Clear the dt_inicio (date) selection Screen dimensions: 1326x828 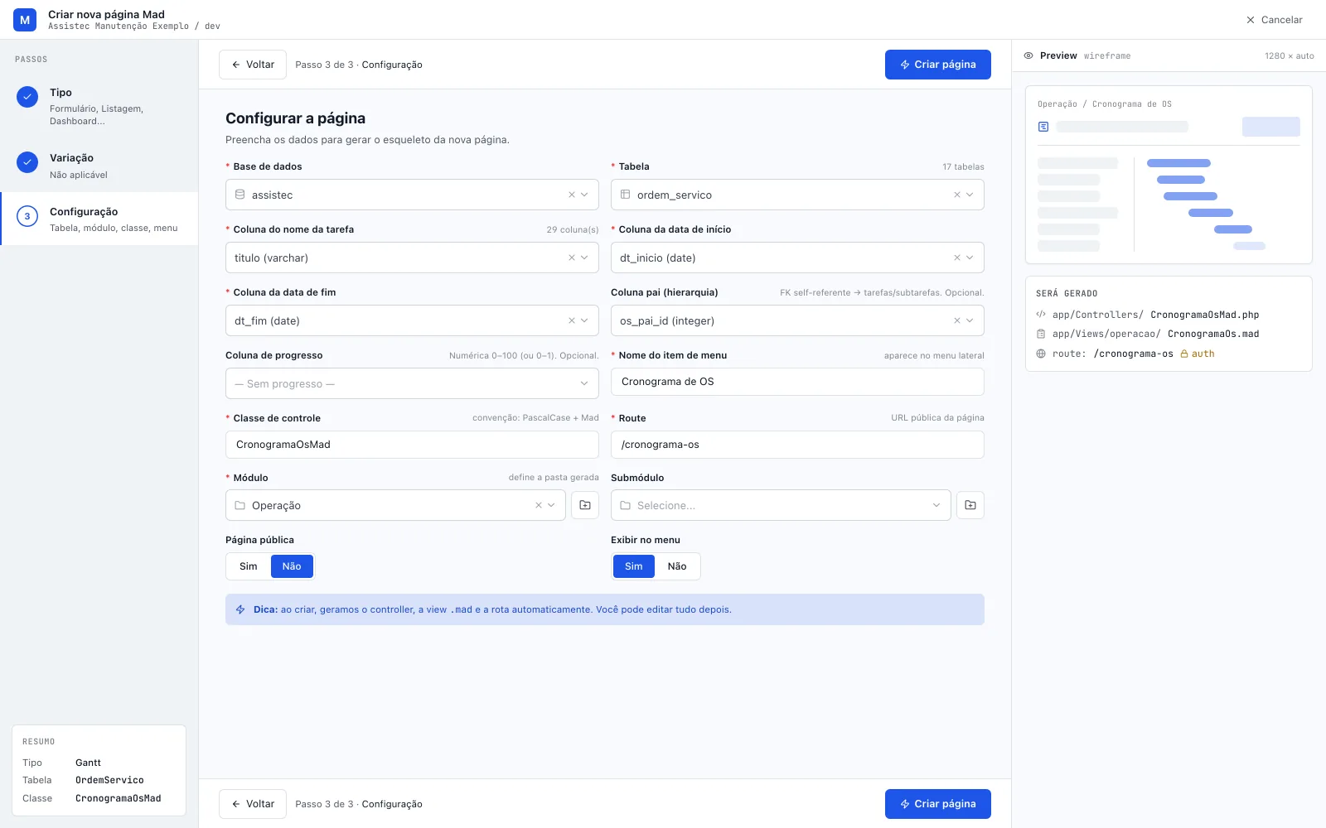[x=957, y=258]
